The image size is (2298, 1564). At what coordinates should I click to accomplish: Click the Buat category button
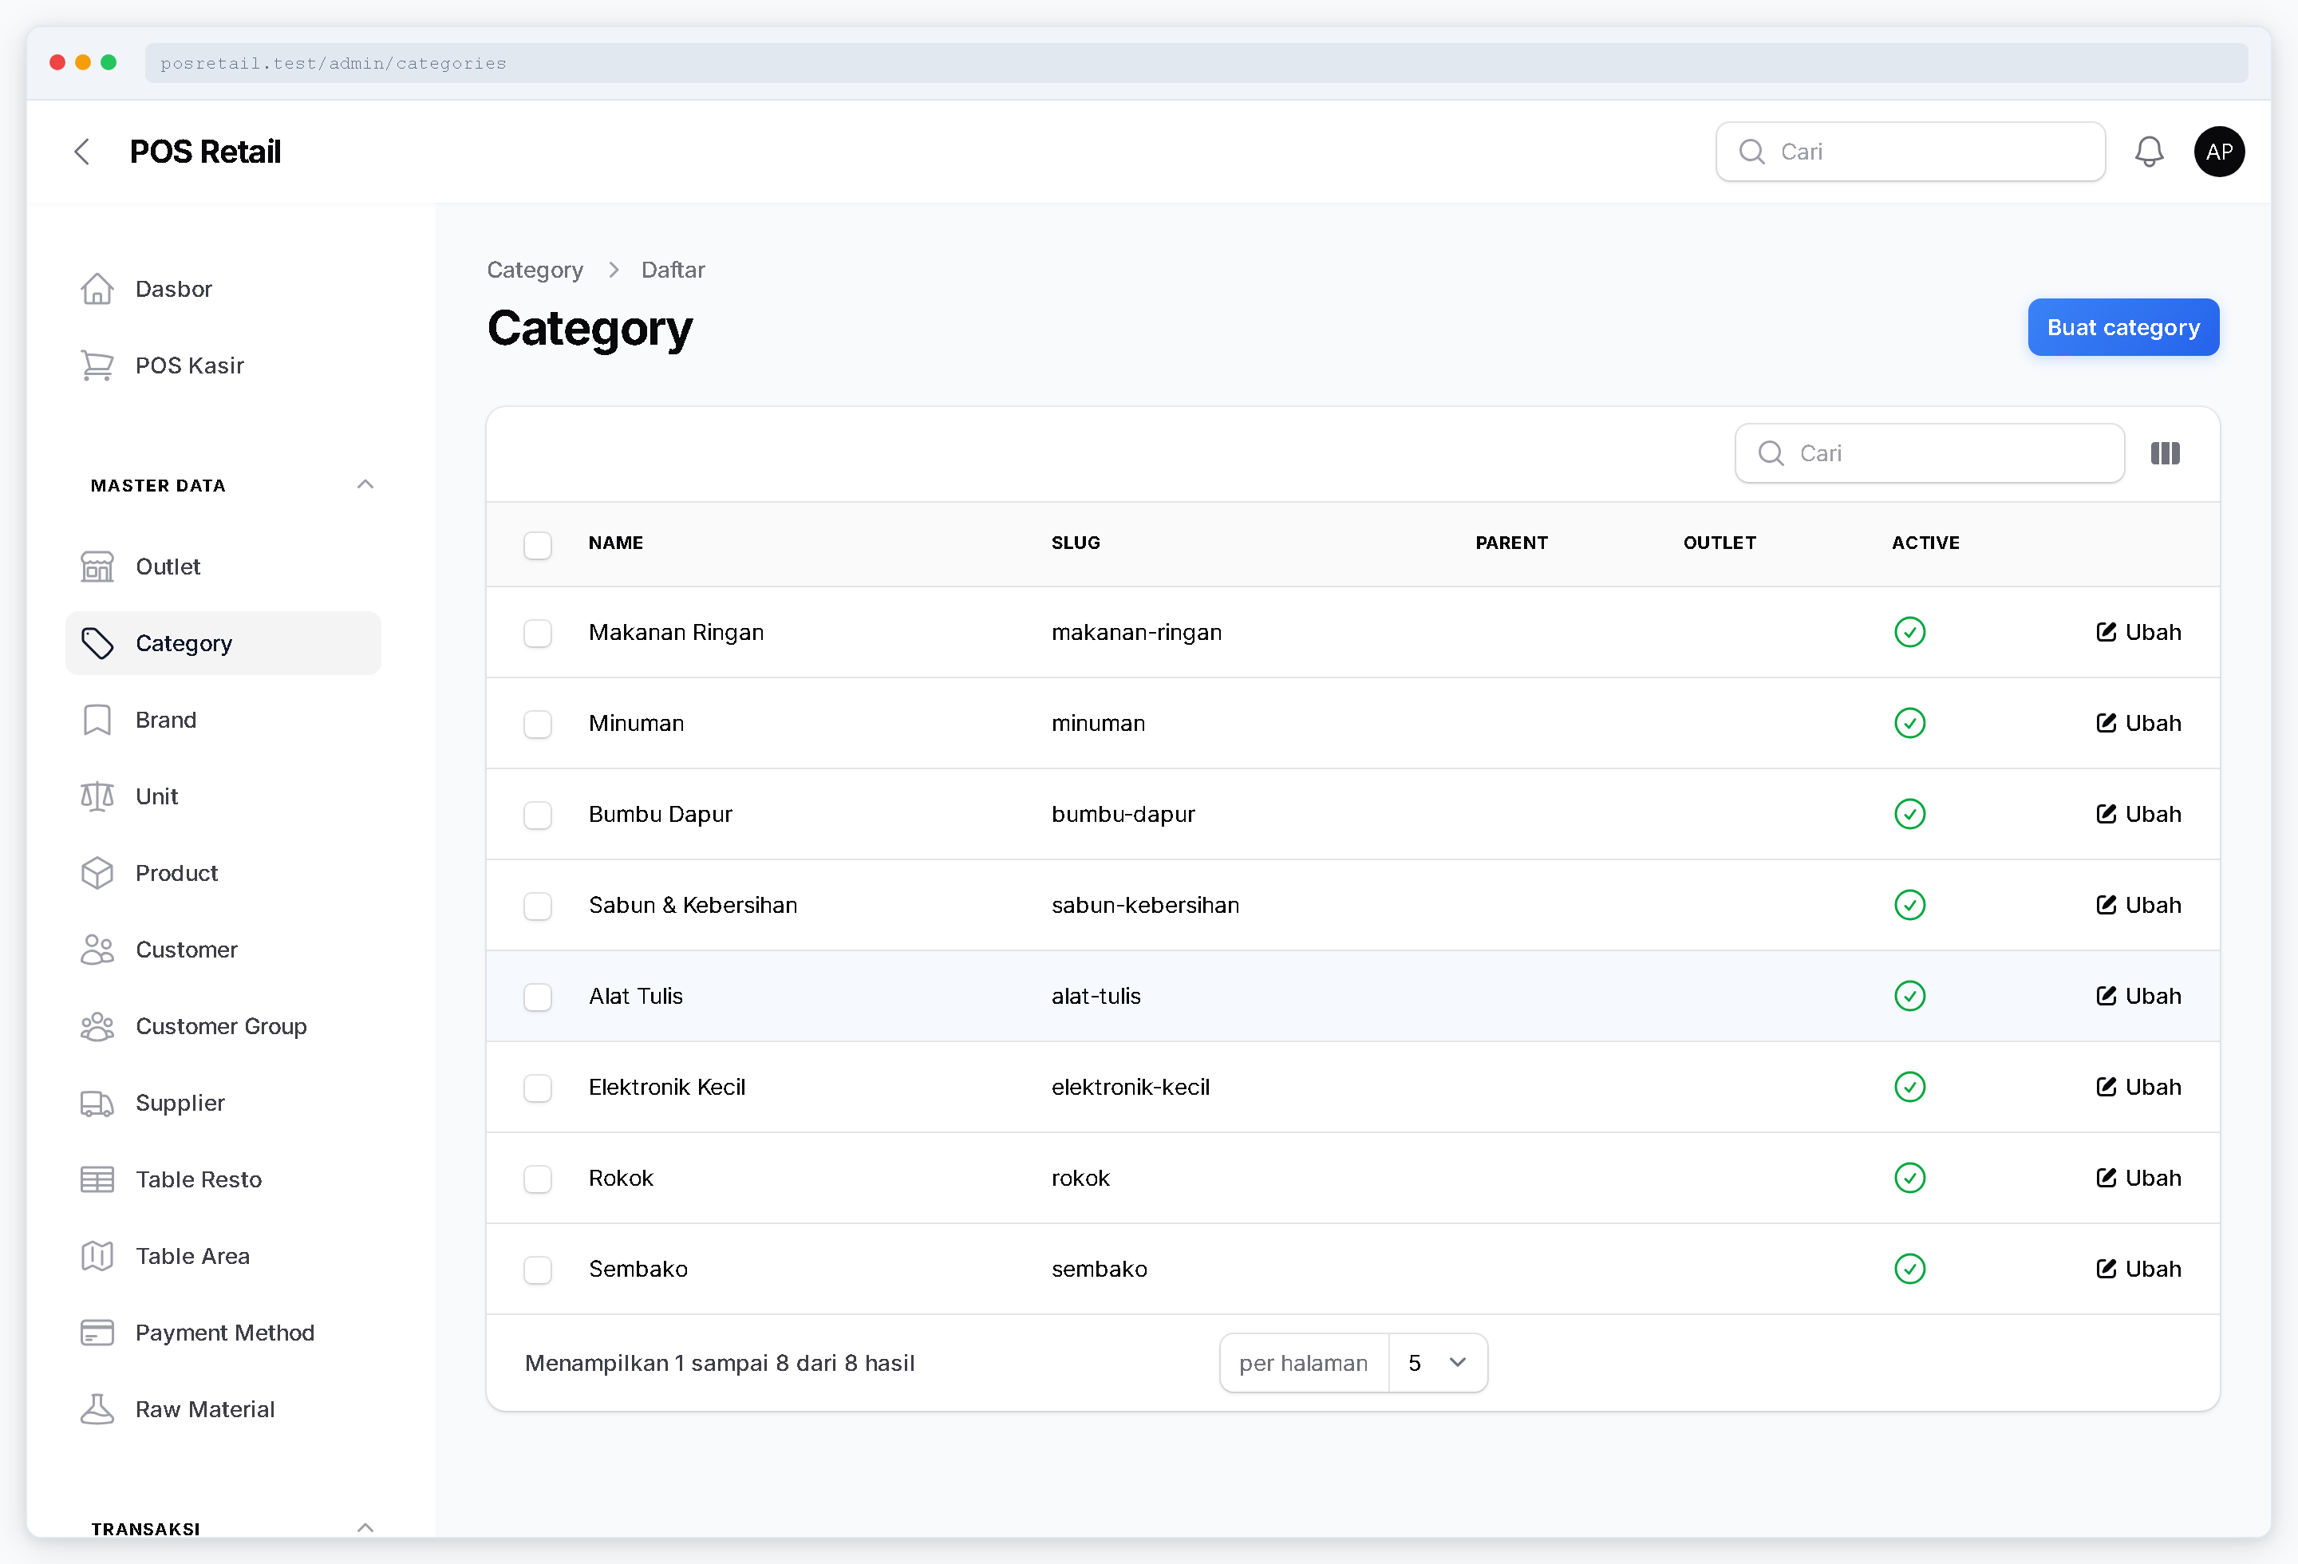coord(2123,327)
